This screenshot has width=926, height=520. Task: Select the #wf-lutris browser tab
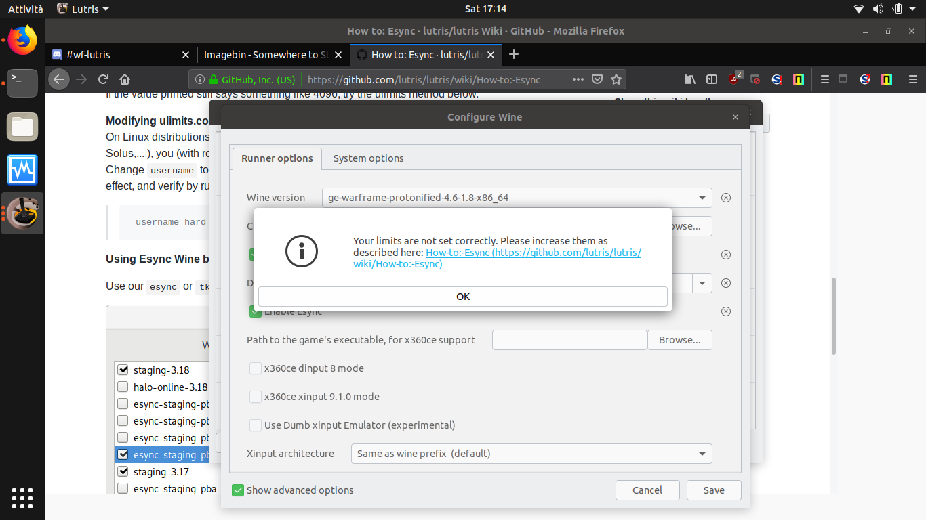pos(122,54)
